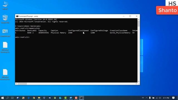Image resolution: width=178 pixels, height=100 pixels.
Task: Open the This PC desktop icon
Action: click(x=5, y=6)
